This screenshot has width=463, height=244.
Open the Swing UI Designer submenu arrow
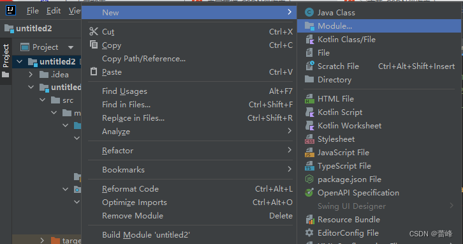(452, 206)
